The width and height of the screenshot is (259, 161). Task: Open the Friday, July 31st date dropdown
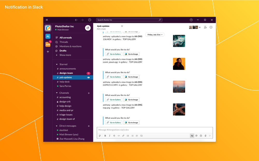(x=155, y=35)
